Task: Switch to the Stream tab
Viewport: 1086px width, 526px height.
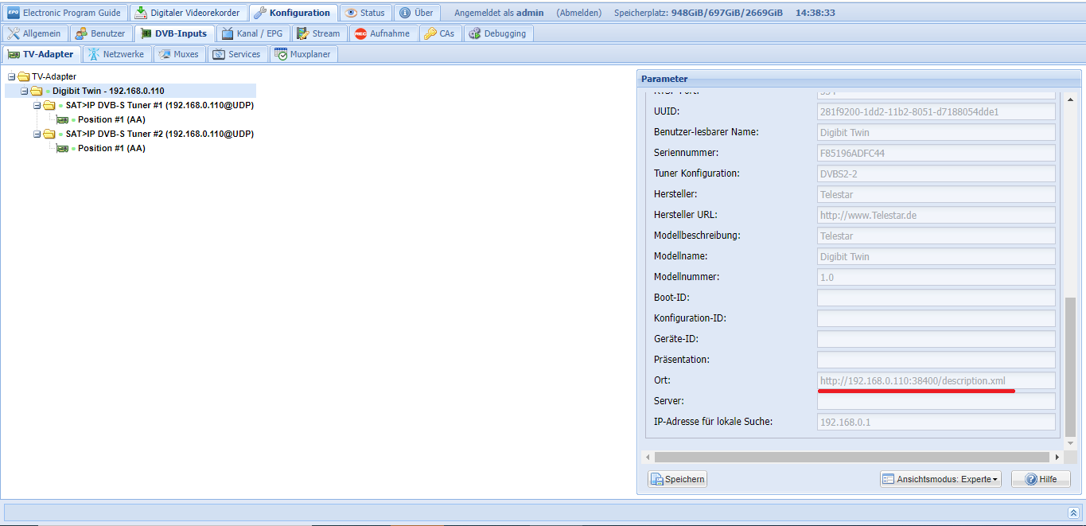Action: point(318,33)
